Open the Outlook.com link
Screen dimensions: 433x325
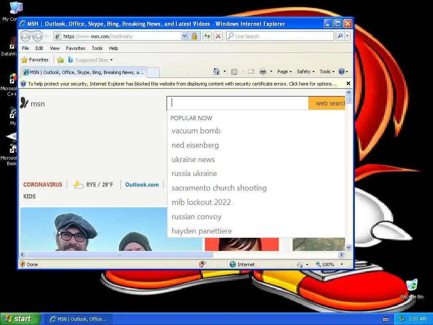coord(142,185)
